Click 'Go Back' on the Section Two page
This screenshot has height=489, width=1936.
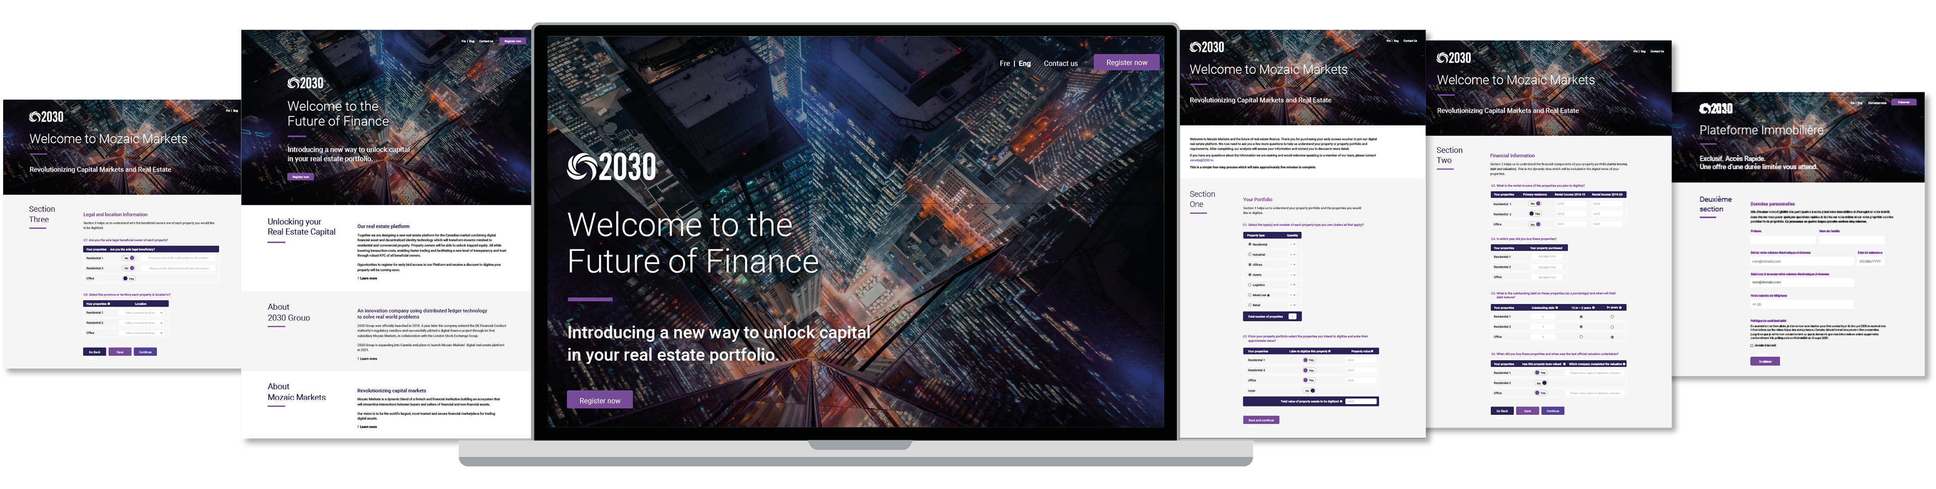coord(1502,411)
